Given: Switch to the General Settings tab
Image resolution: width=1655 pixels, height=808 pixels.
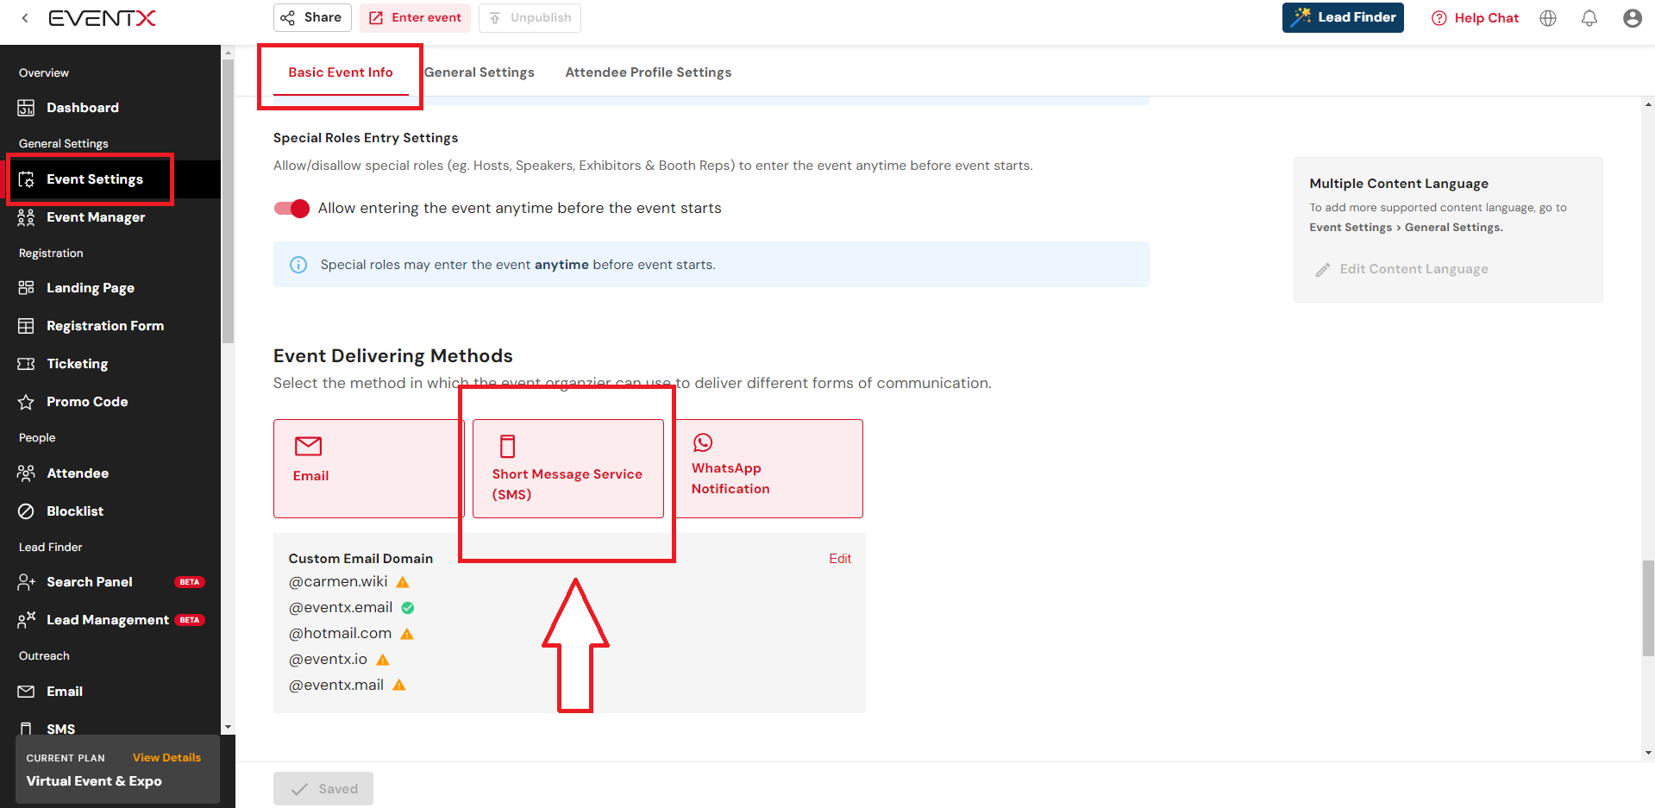Looking at the screenshot, I should [x=480, y=72].
